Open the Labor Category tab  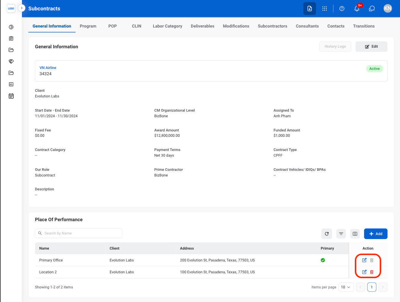(167, 26)
